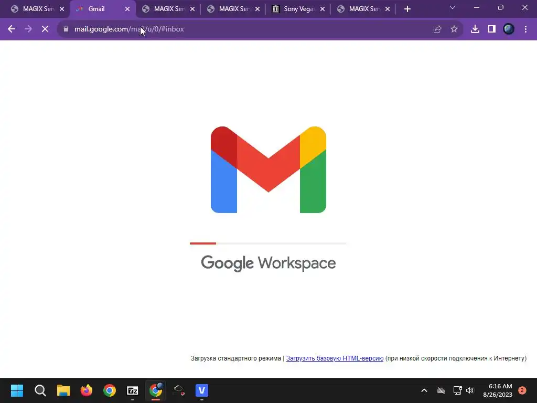The width and height of the screenshot is (537, 403).
Task: Click the lock icon in address bar
Action: click(66, 29)
